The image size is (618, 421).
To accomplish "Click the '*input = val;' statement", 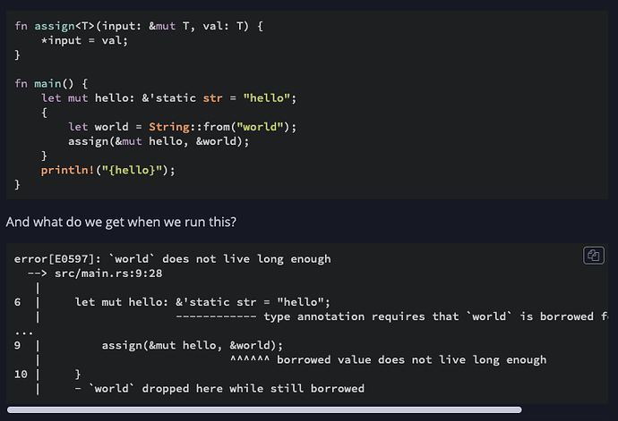I will (84, 40).
